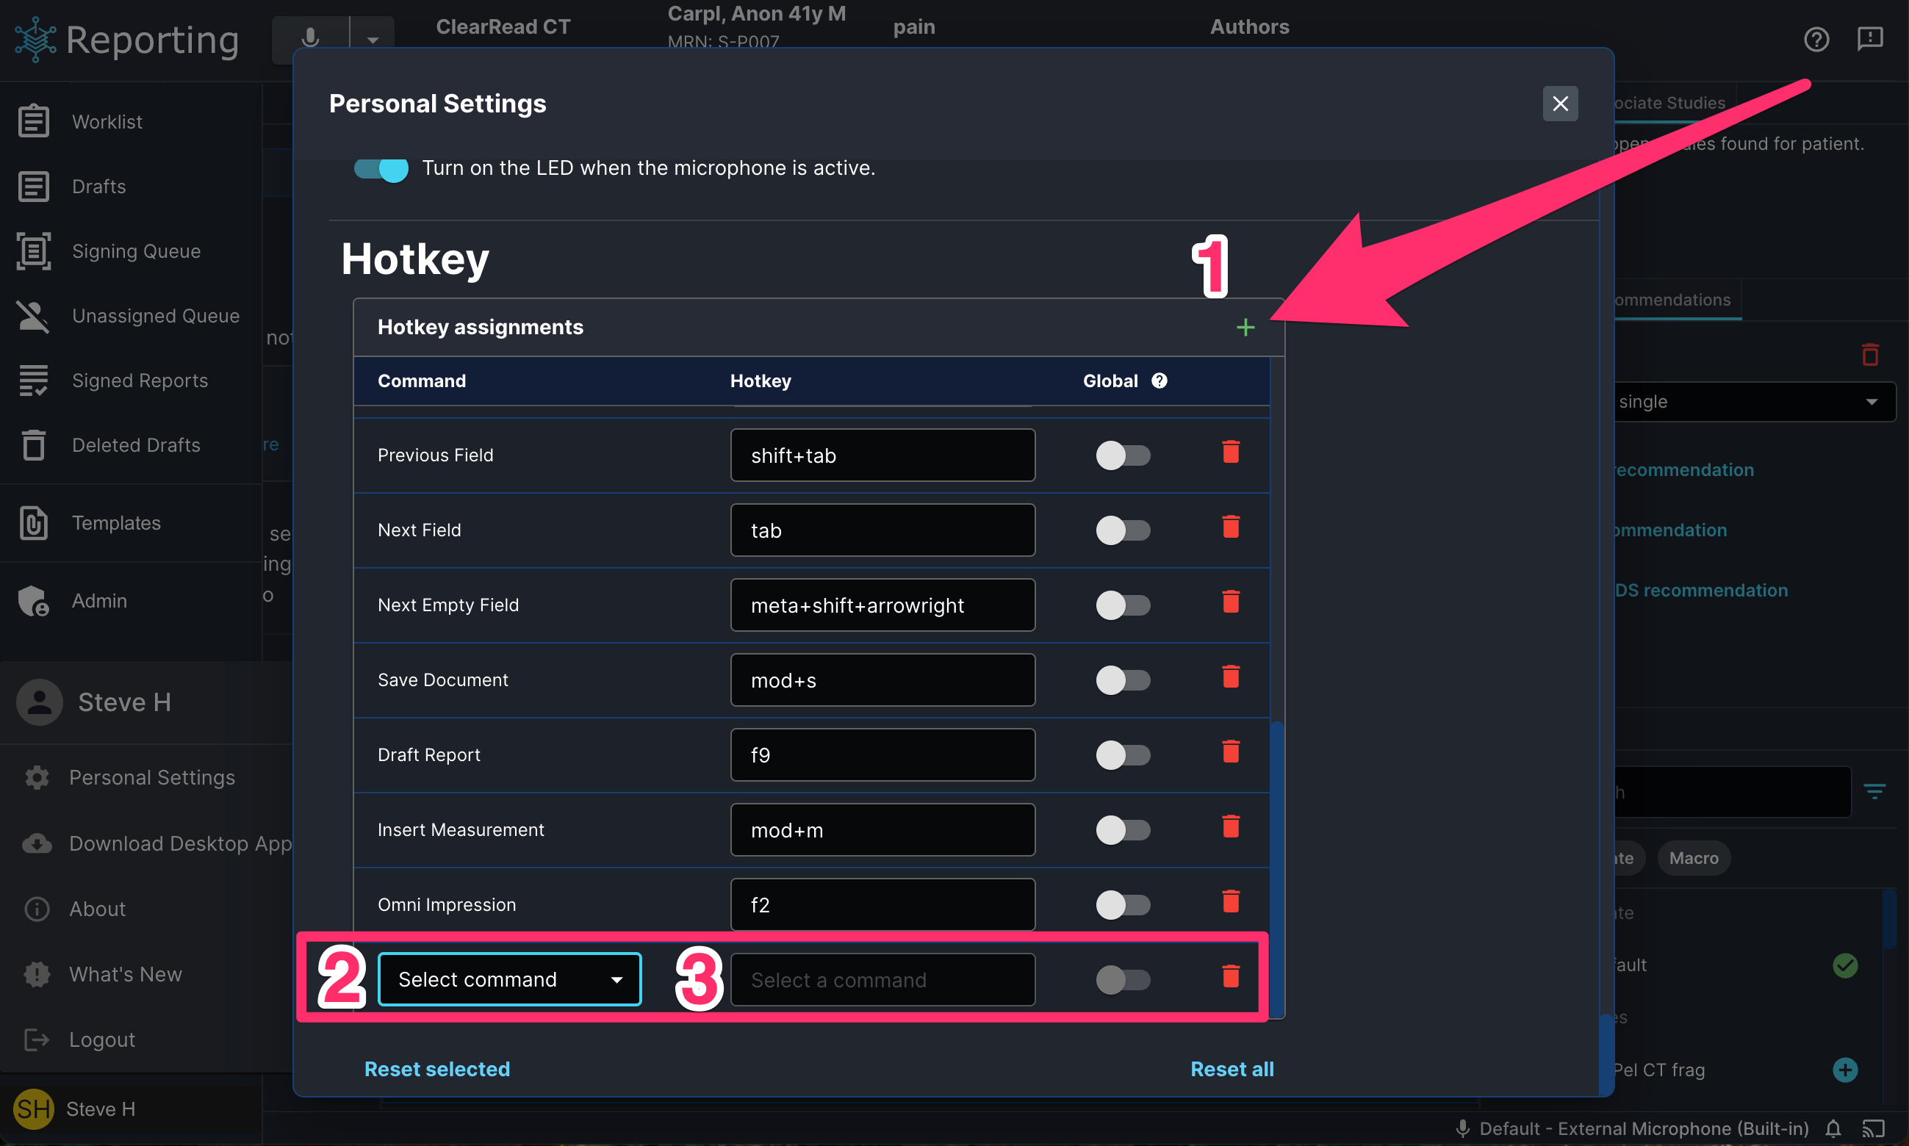Open Global column help tooltip icon
The height and width of the screenshot is (1146, 1909).
tap(1160, 381)
